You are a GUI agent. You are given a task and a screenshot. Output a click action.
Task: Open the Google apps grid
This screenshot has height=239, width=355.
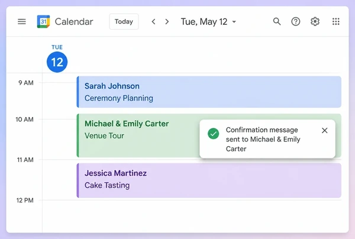click(x=335, y=21)
